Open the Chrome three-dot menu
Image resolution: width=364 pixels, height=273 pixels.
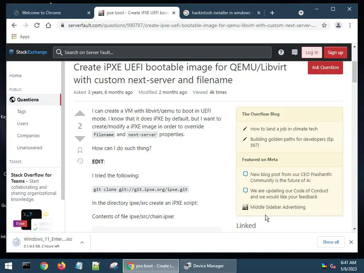(x=350, y=25)
